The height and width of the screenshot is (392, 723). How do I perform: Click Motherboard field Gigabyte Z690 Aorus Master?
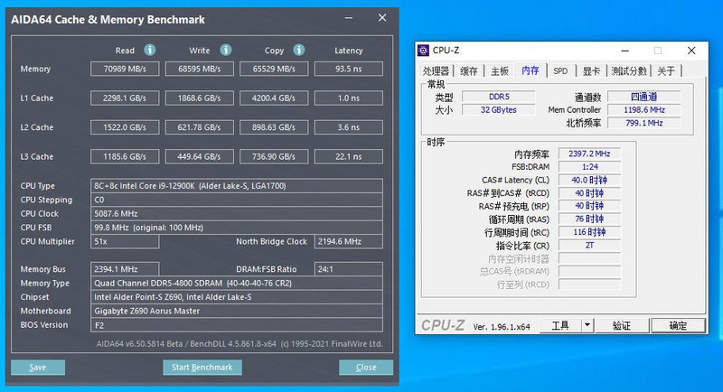click(x=237, y=311)
